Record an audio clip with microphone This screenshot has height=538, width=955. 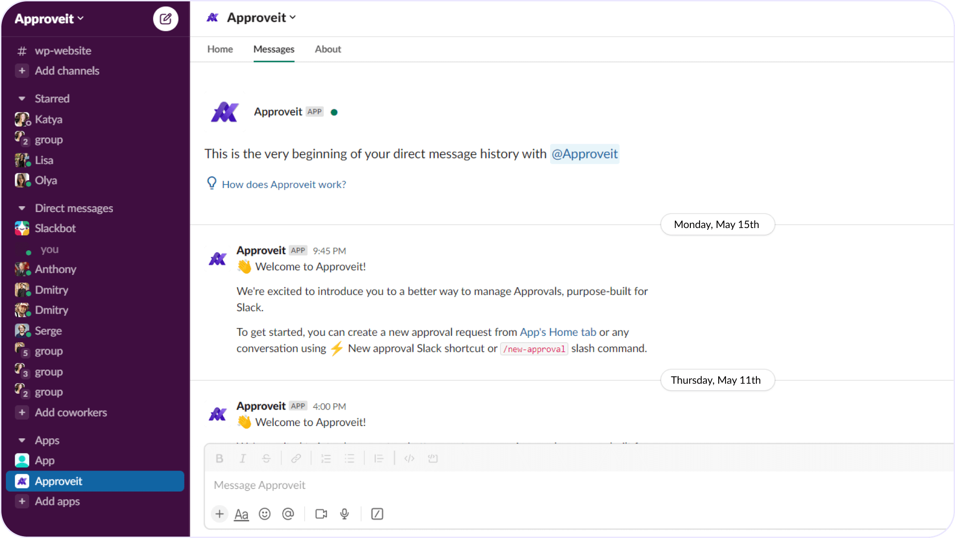pyautogui.click(x=345, y=514)
